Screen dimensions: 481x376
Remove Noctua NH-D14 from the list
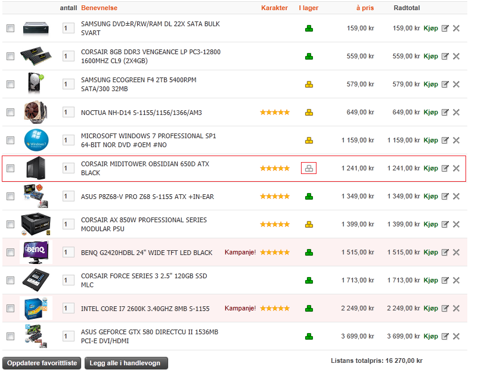point(456,113)
